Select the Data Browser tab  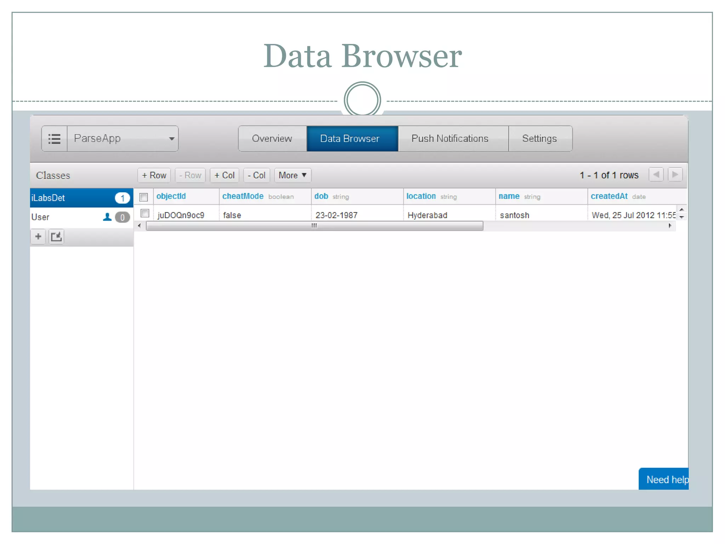point(352,138)
